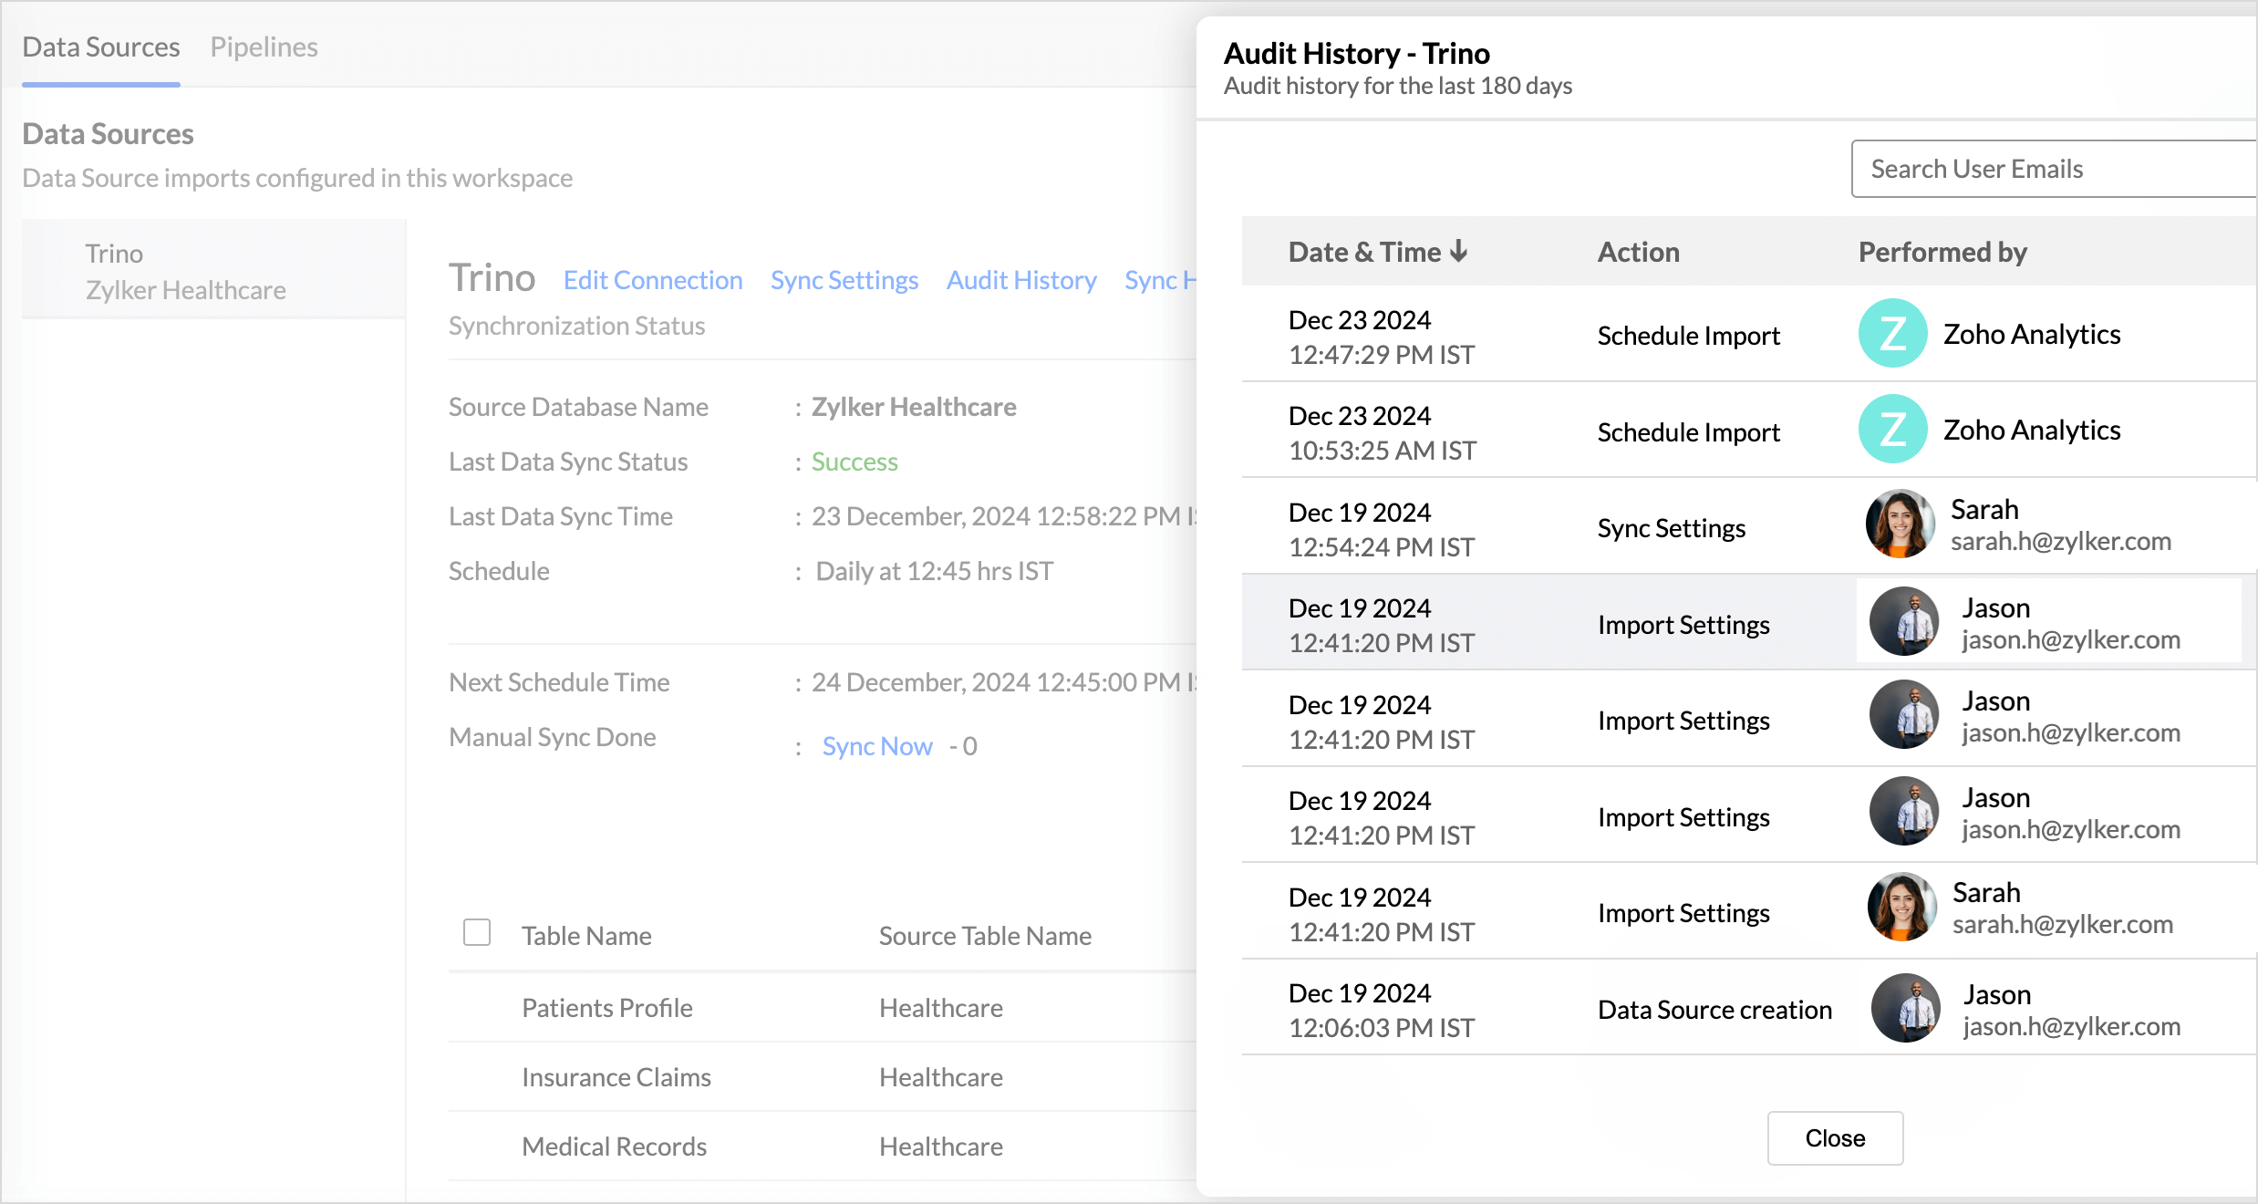
Task: Open Sync Settings link
Action: (844, 280)
